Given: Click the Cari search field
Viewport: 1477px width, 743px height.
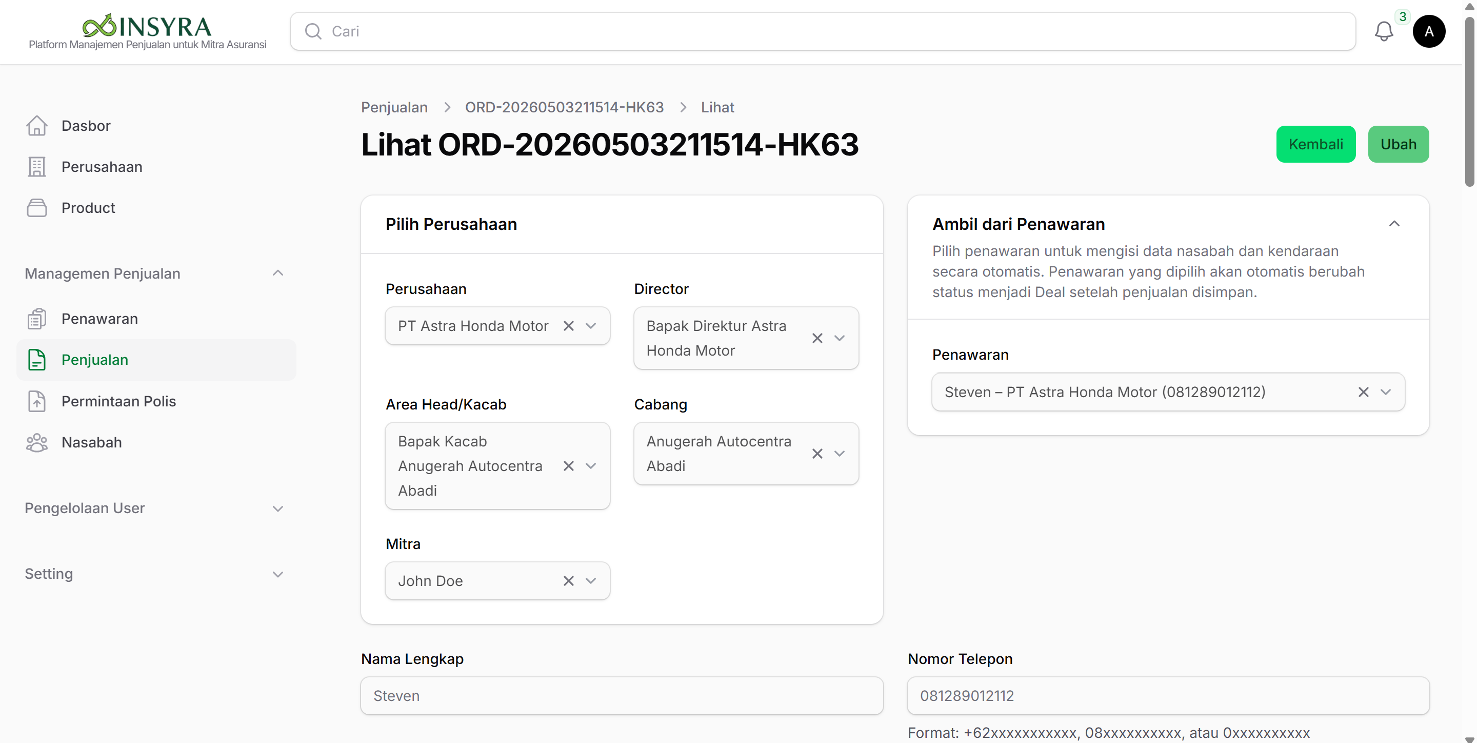Looking at the screenshot, I should tap(823, 31).
